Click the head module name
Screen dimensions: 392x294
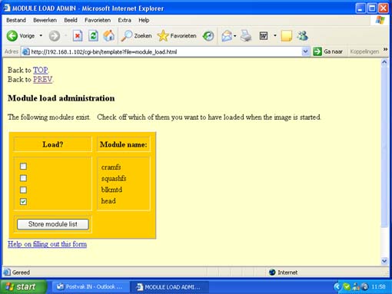[108, 201]
